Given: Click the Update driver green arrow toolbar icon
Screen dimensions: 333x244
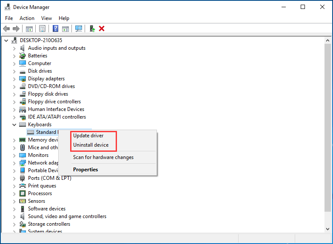Looking at the screenshot, I should coord(92,28).
